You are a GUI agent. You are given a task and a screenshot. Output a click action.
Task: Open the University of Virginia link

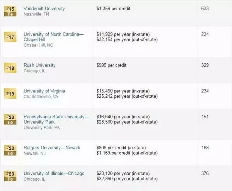click(44, 91)
